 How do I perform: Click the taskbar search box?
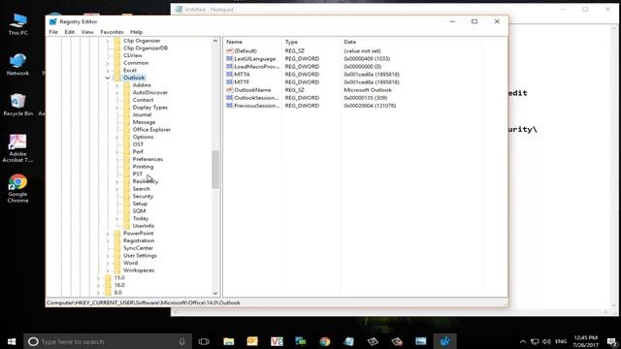coord(108,341)
